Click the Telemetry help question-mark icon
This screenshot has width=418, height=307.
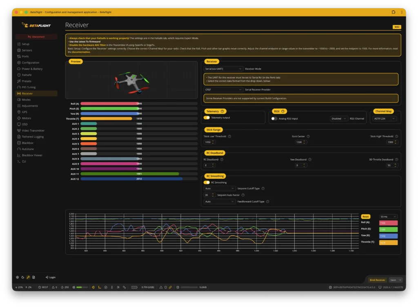222,111
